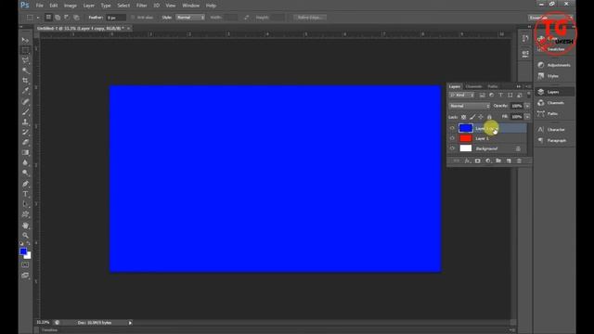Open the Fill slider dropdown arrow
This screenshot has width=594, height=334.
click(x=527, y=117)
